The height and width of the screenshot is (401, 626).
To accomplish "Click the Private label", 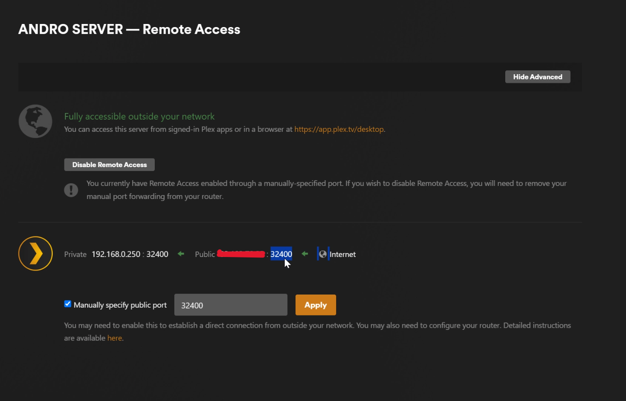I will pyautogui.click(x=75, y=254).
